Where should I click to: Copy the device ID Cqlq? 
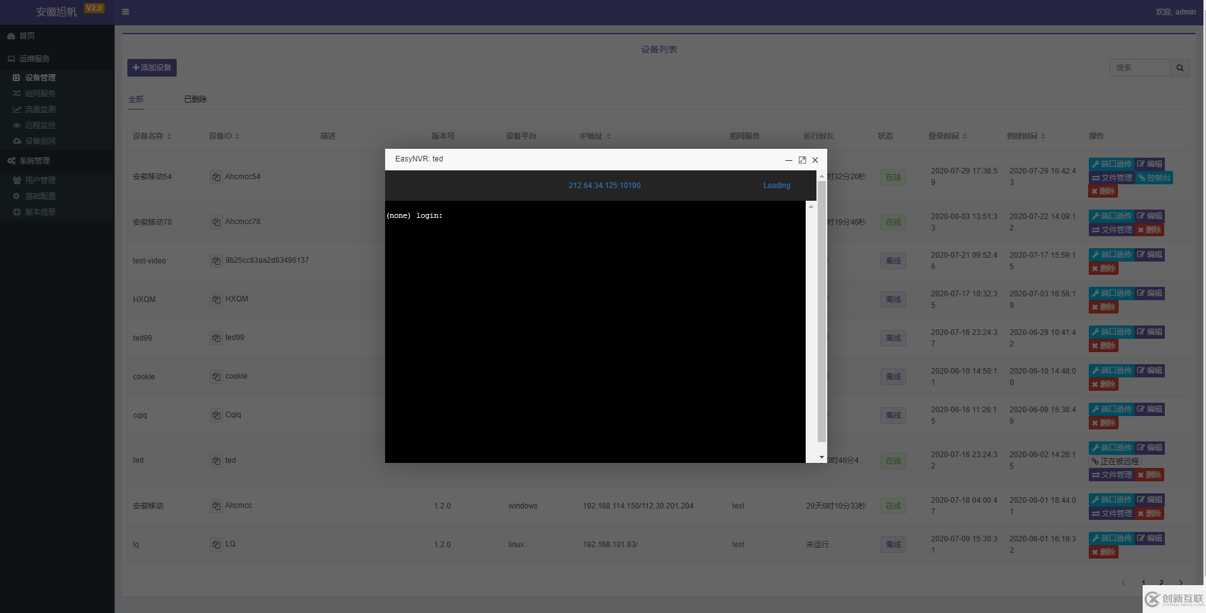point(216,415)
